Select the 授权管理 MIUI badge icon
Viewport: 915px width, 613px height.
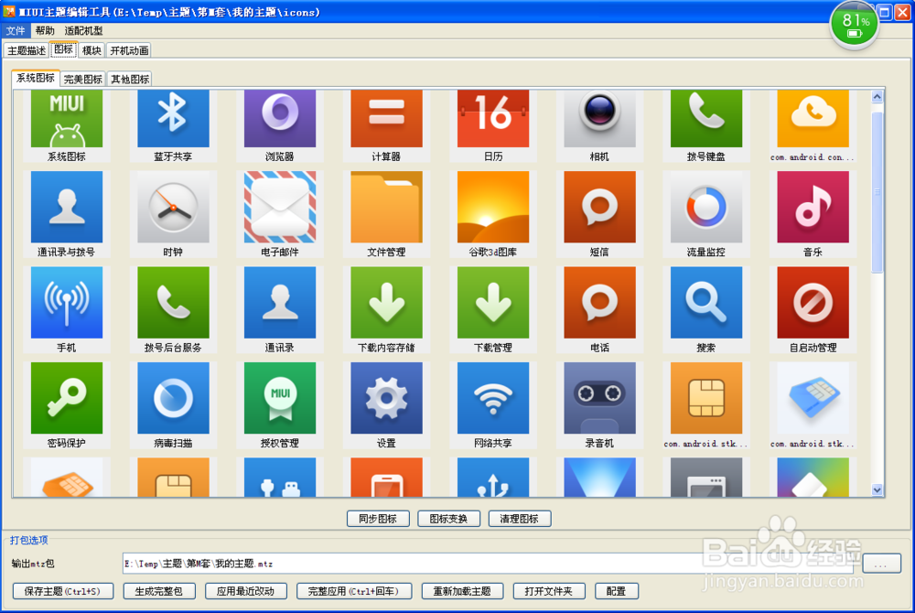280,398
